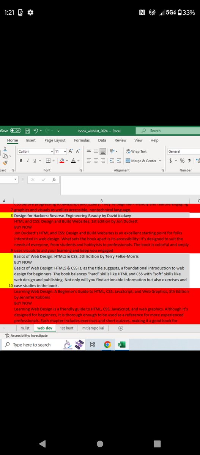The height and width of the screenshot is (455, 200).
Task: Open the Name Box dropdown arrow
Action: click(16, 179)
